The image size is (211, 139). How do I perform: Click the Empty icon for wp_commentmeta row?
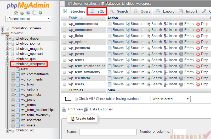click(181, 24)
